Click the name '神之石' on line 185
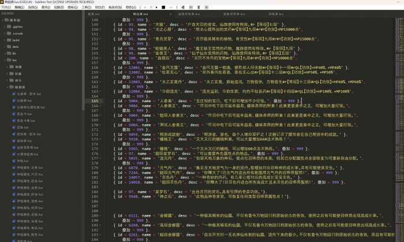Viewport: 404px width, 242px height. coord(165,196)
